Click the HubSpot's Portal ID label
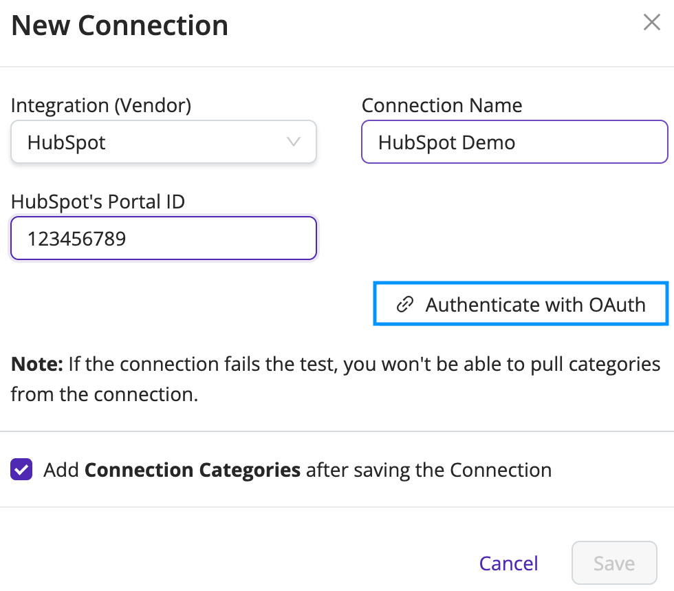Viewport: 674px width, 591px height. 98,202
